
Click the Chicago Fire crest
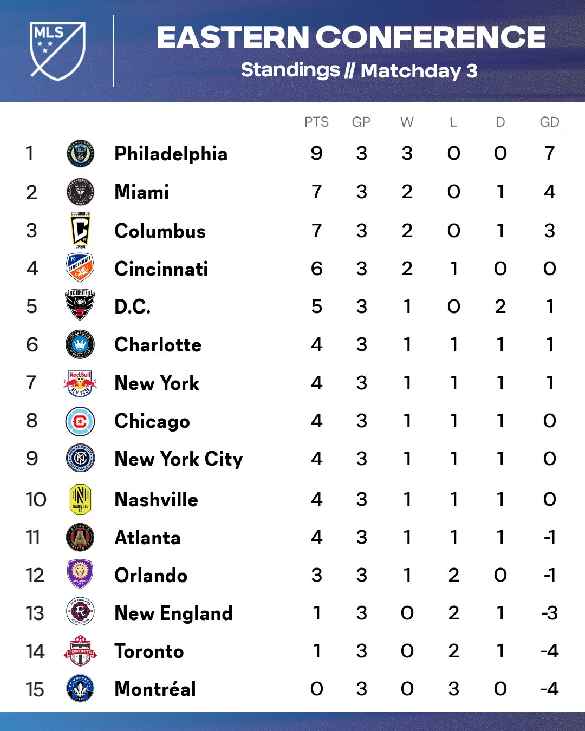(80, 421)
